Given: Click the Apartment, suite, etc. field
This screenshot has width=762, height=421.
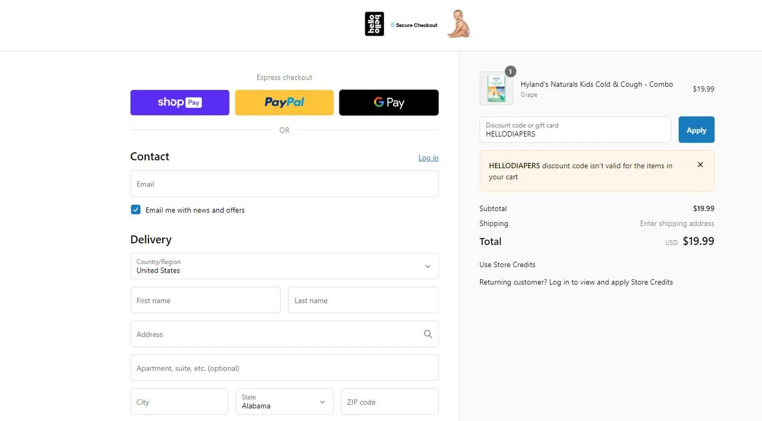Looking at the screenshot, I should coord(284,368).
